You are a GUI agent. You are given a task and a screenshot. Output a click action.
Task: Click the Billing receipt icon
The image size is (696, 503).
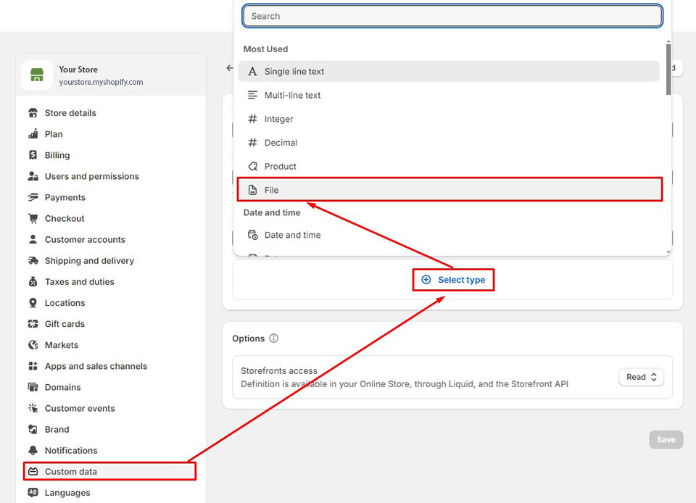pyautogui.click(x=33, y=155)
